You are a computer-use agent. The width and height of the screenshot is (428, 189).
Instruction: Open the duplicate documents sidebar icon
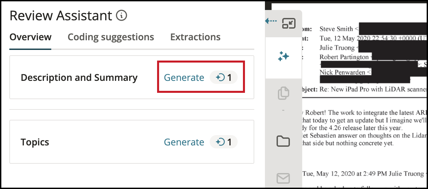[x=283, y=93]
